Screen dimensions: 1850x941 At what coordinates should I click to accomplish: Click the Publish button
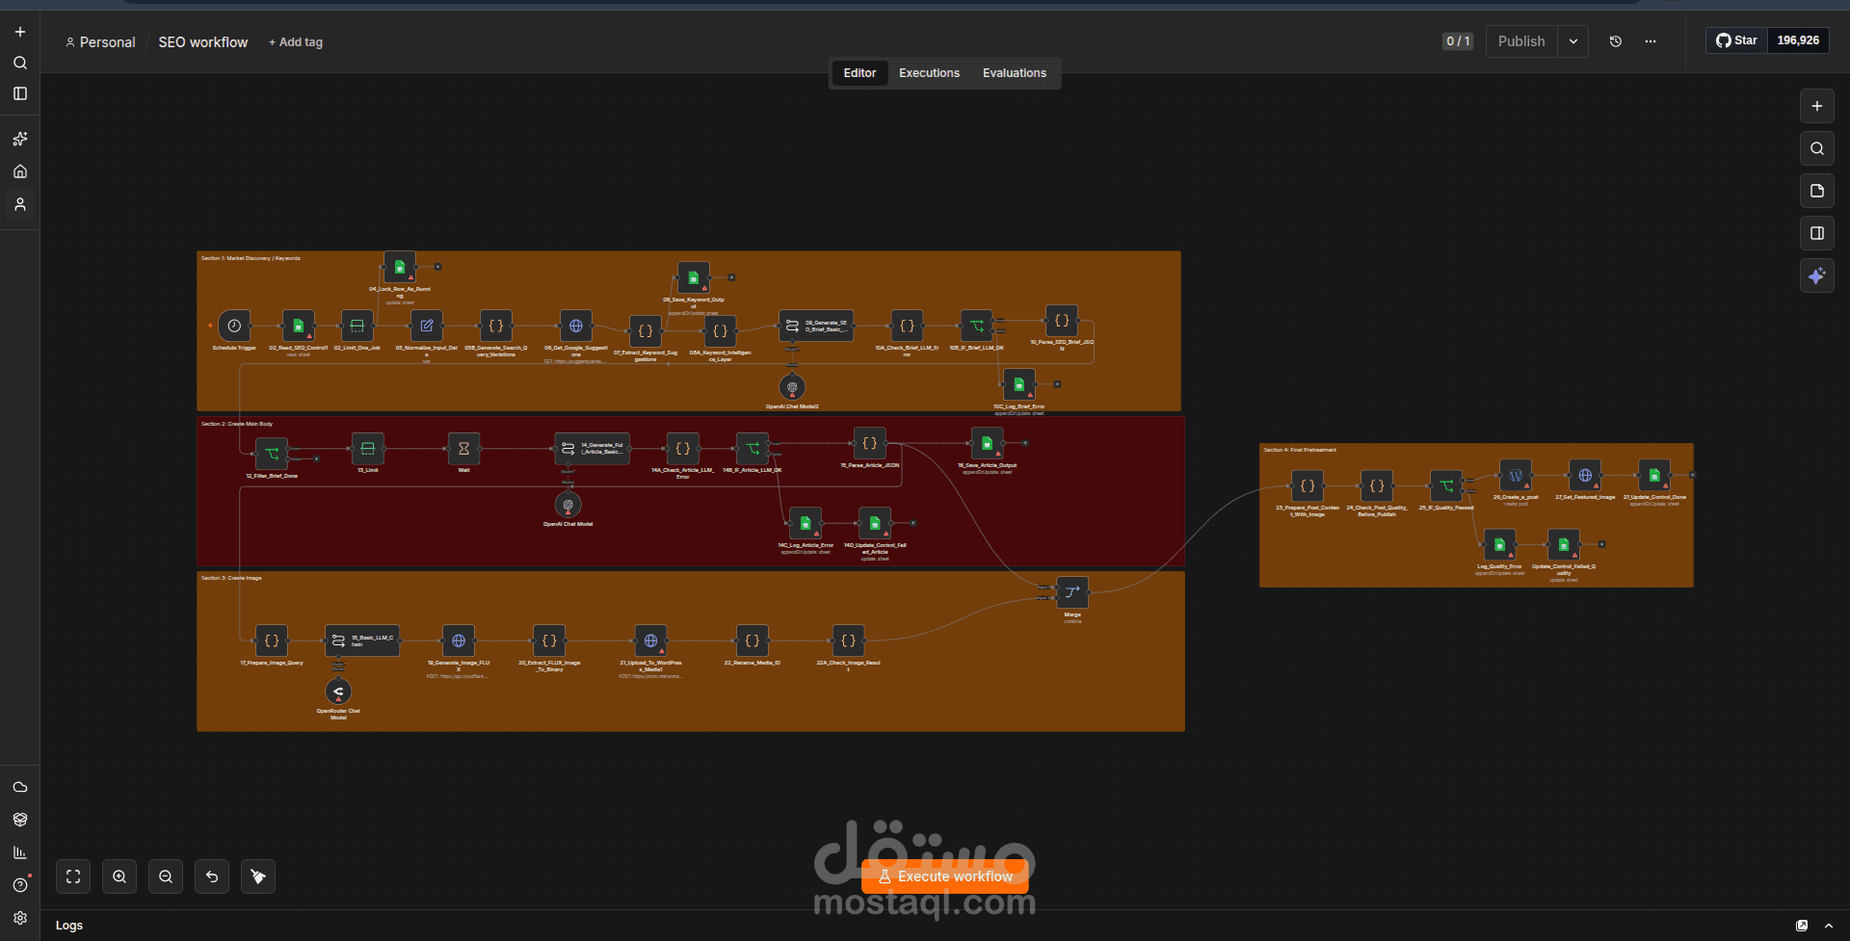(1521, 41)
